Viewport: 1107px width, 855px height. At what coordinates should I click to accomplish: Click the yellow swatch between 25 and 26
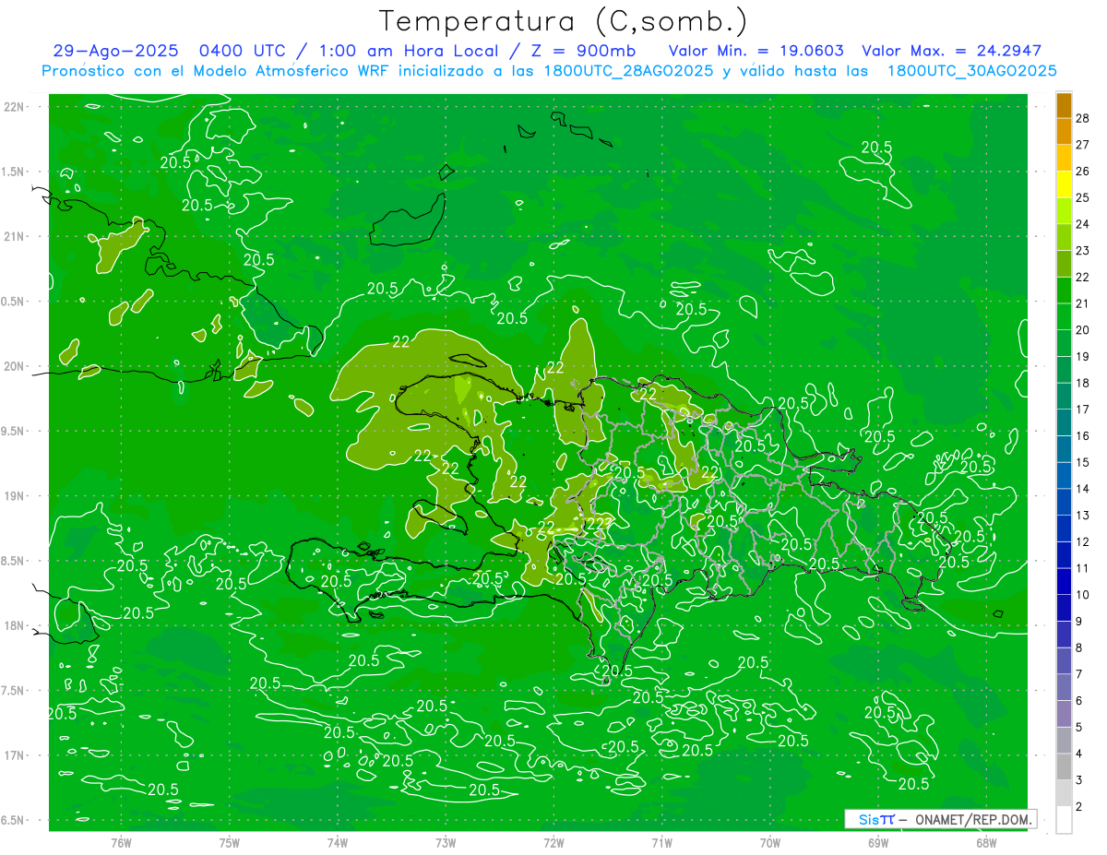pyautogui.click(x=1064, y=184)
